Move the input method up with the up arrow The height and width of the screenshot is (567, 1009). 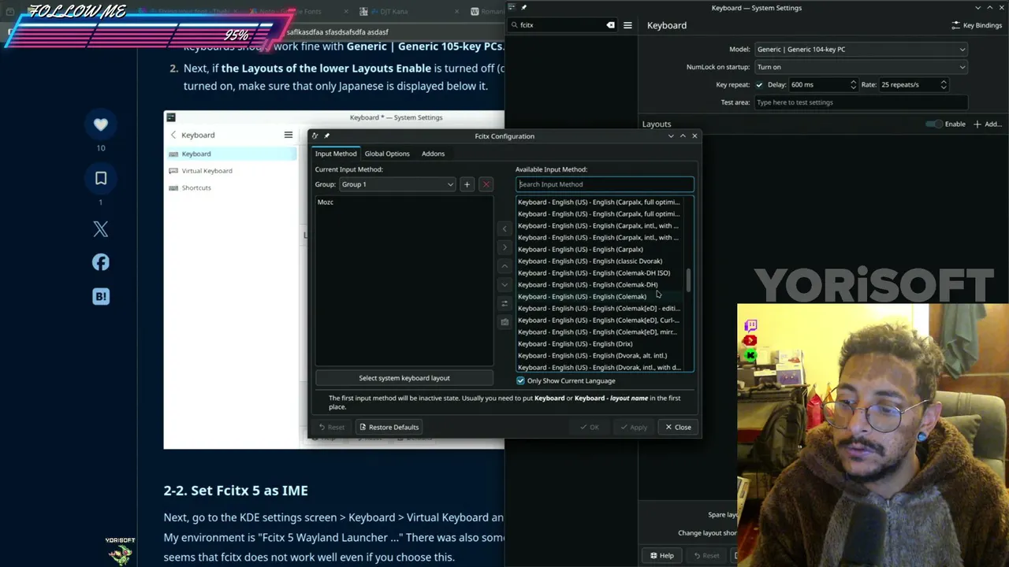coord(504,266)
